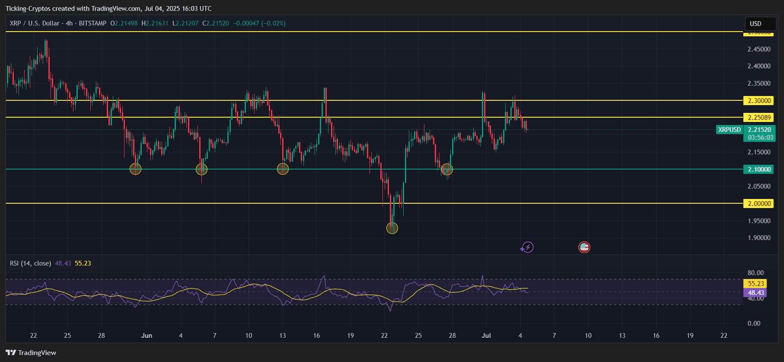Click the purple 48.43 value in RSI legend

coord(63,263)
